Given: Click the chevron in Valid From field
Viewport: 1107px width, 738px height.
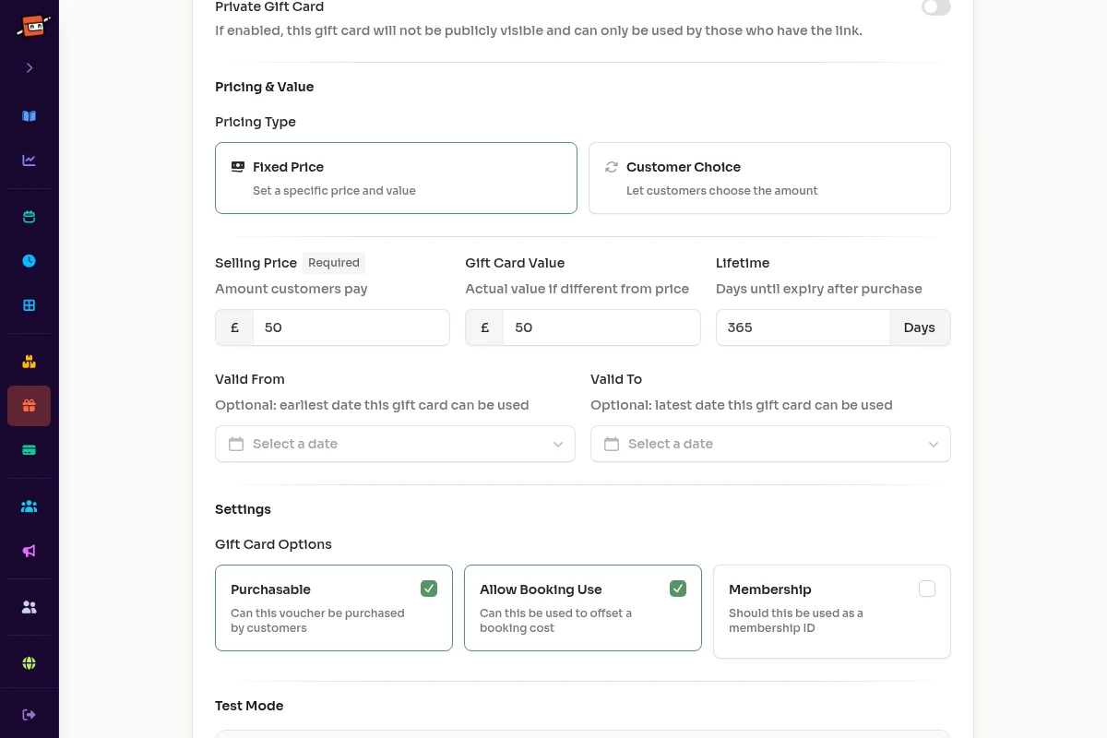Looking at the screenshot, I should pyautogui.click(x=558, y=445).
